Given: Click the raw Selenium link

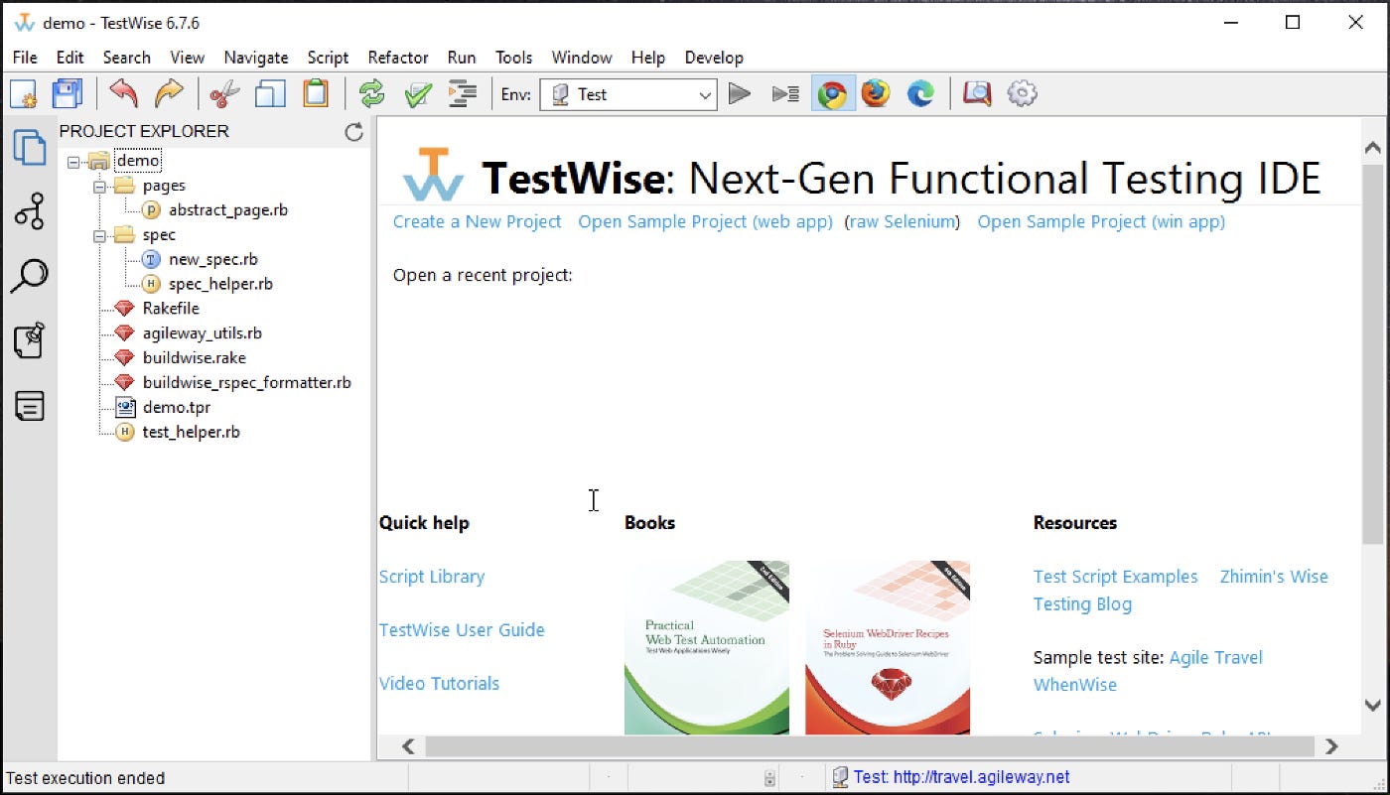Looking at the screenshot, I should pyautogui.click(x=903, y=221).
